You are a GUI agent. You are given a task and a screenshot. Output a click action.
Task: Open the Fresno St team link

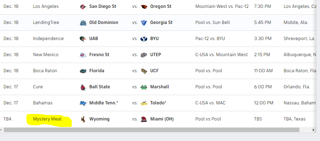[x=99, y=54]
